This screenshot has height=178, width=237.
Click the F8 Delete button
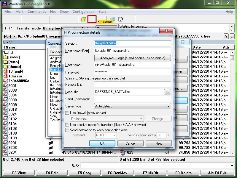(184, 173)
